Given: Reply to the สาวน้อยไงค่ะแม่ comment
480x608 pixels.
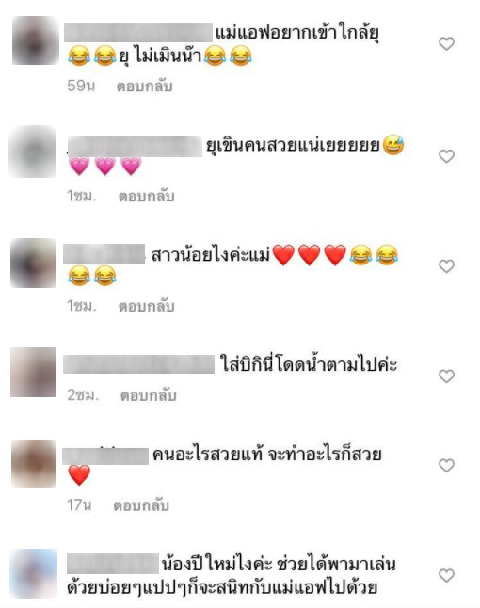Looking at the screenshot, I should pos(146,306).
